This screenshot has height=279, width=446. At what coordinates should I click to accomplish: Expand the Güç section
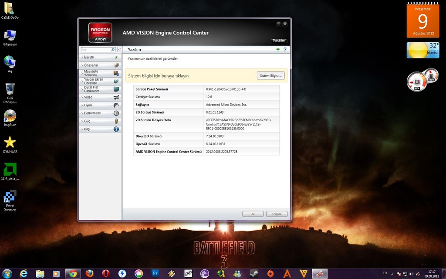pyautogui.click(x=100, y=121)
